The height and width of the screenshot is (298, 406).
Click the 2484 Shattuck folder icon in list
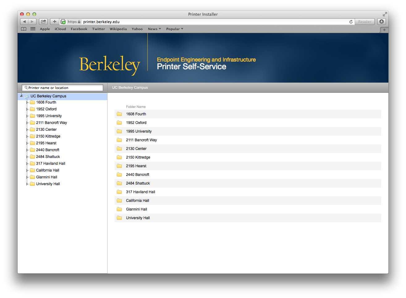tap(119, 183)
